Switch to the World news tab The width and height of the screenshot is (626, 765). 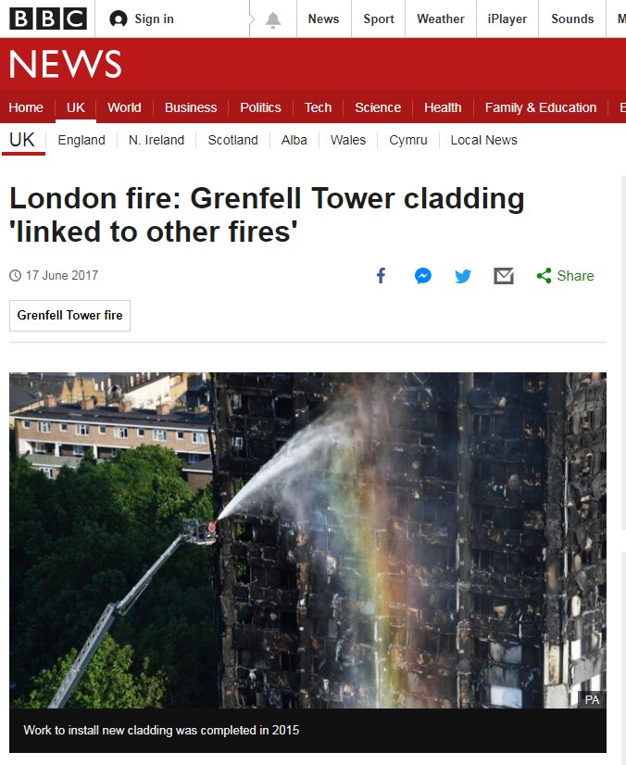124,107
